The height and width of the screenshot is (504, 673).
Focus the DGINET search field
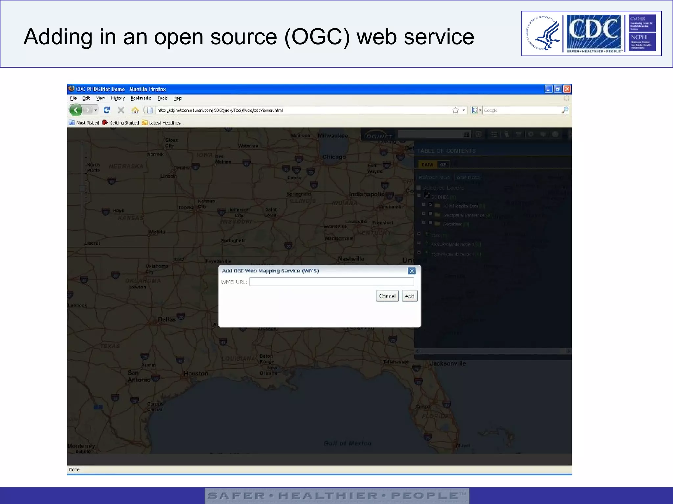click(430, 134)
